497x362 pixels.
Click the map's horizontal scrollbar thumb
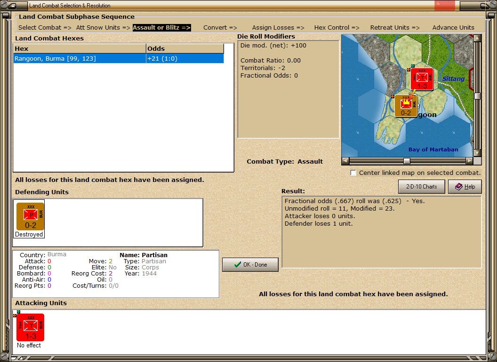(407, 161)
